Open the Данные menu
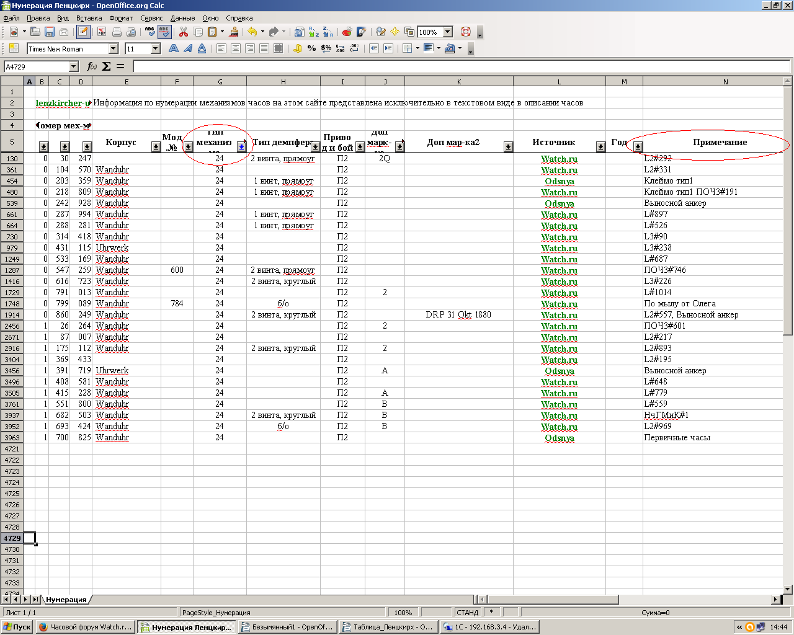The height and width of the screenshot is (635, 794). 182,18
